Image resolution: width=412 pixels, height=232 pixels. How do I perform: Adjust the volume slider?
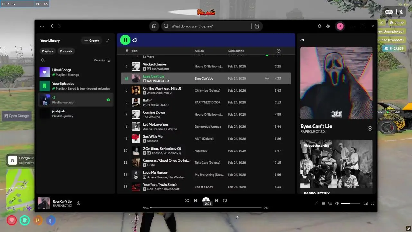coord(350,203)
